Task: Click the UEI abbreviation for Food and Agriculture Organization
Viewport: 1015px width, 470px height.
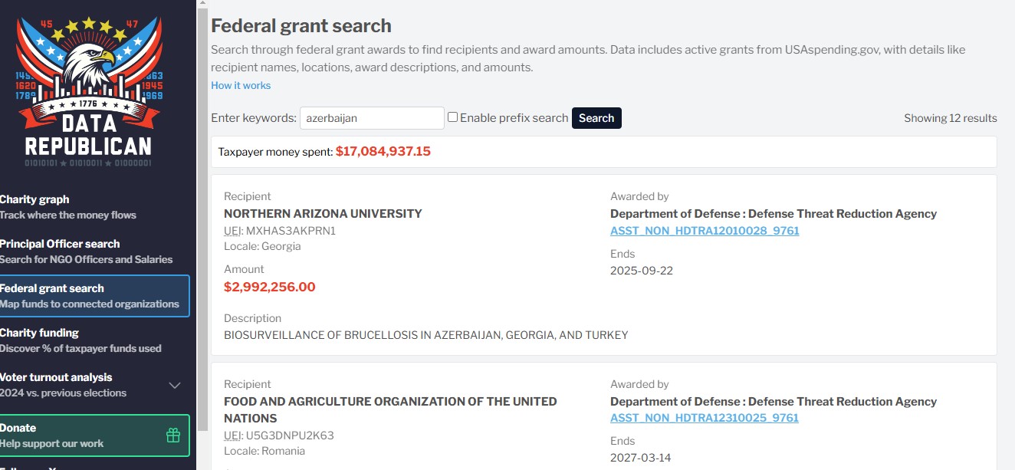Action: [233, 435]
